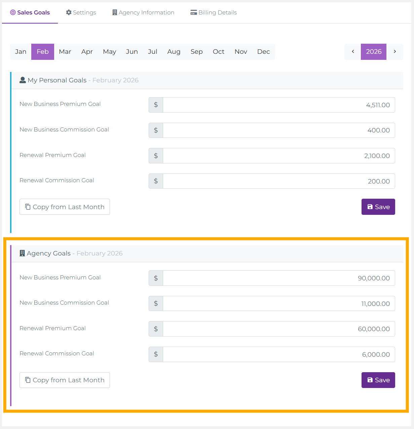Click personal Renewal Commission Goal field showing 200.00
Viewport: 414px width, 429px height.
(278, 181)
